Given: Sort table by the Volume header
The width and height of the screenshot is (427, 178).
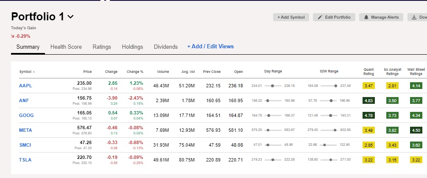Looking at the screenshot, I should point(163,72).
